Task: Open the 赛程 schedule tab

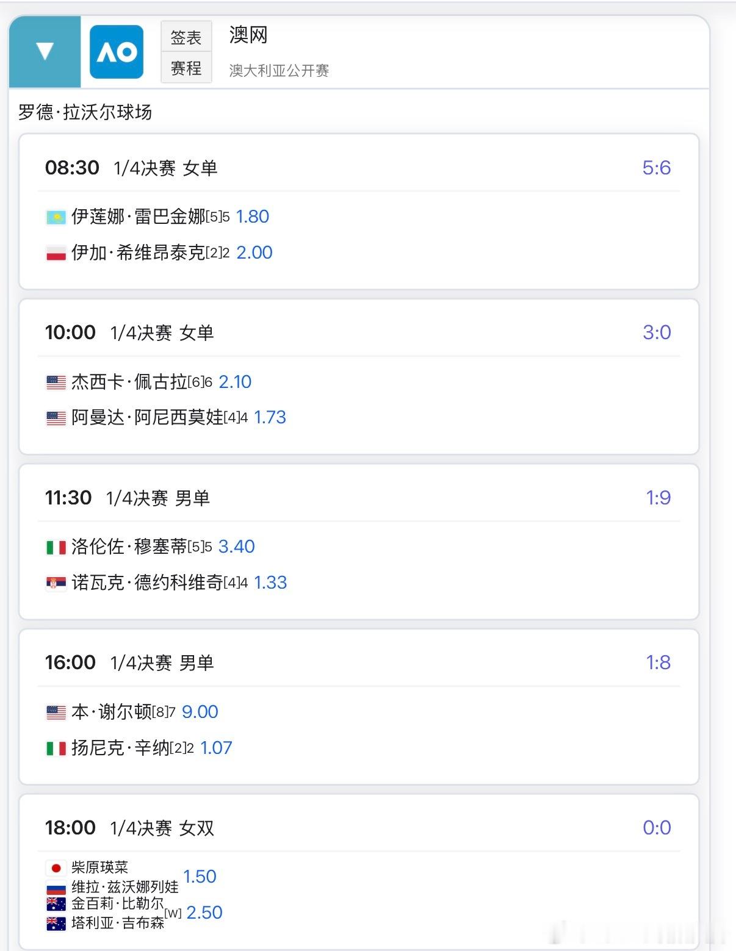Action: [186, 68]
